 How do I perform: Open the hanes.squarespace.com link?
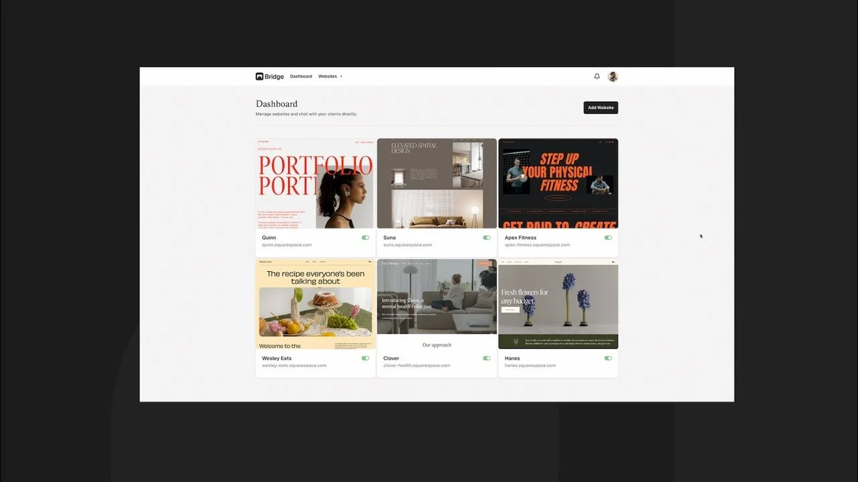point(530,365)
